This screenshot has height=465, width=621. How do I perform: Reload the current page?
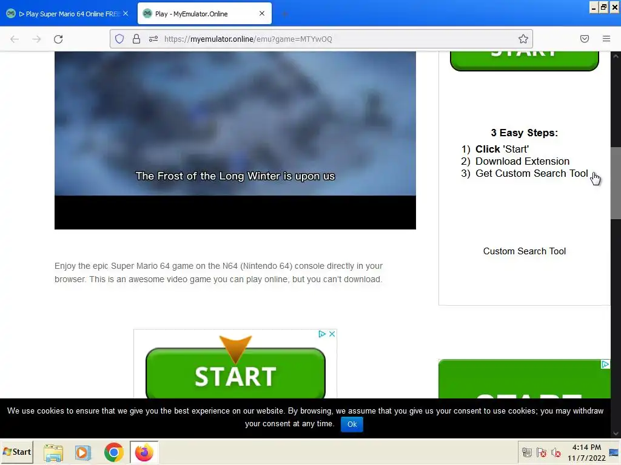point(58,39)
